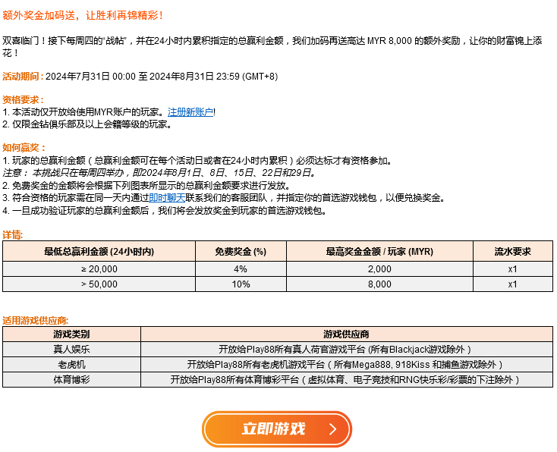
Task: Click the 游戏供应商 column header
Action: tap(347, 334)
